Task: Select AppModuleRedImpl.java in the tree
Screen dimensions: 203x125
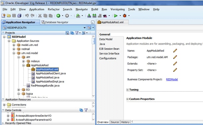Action: 50,82
